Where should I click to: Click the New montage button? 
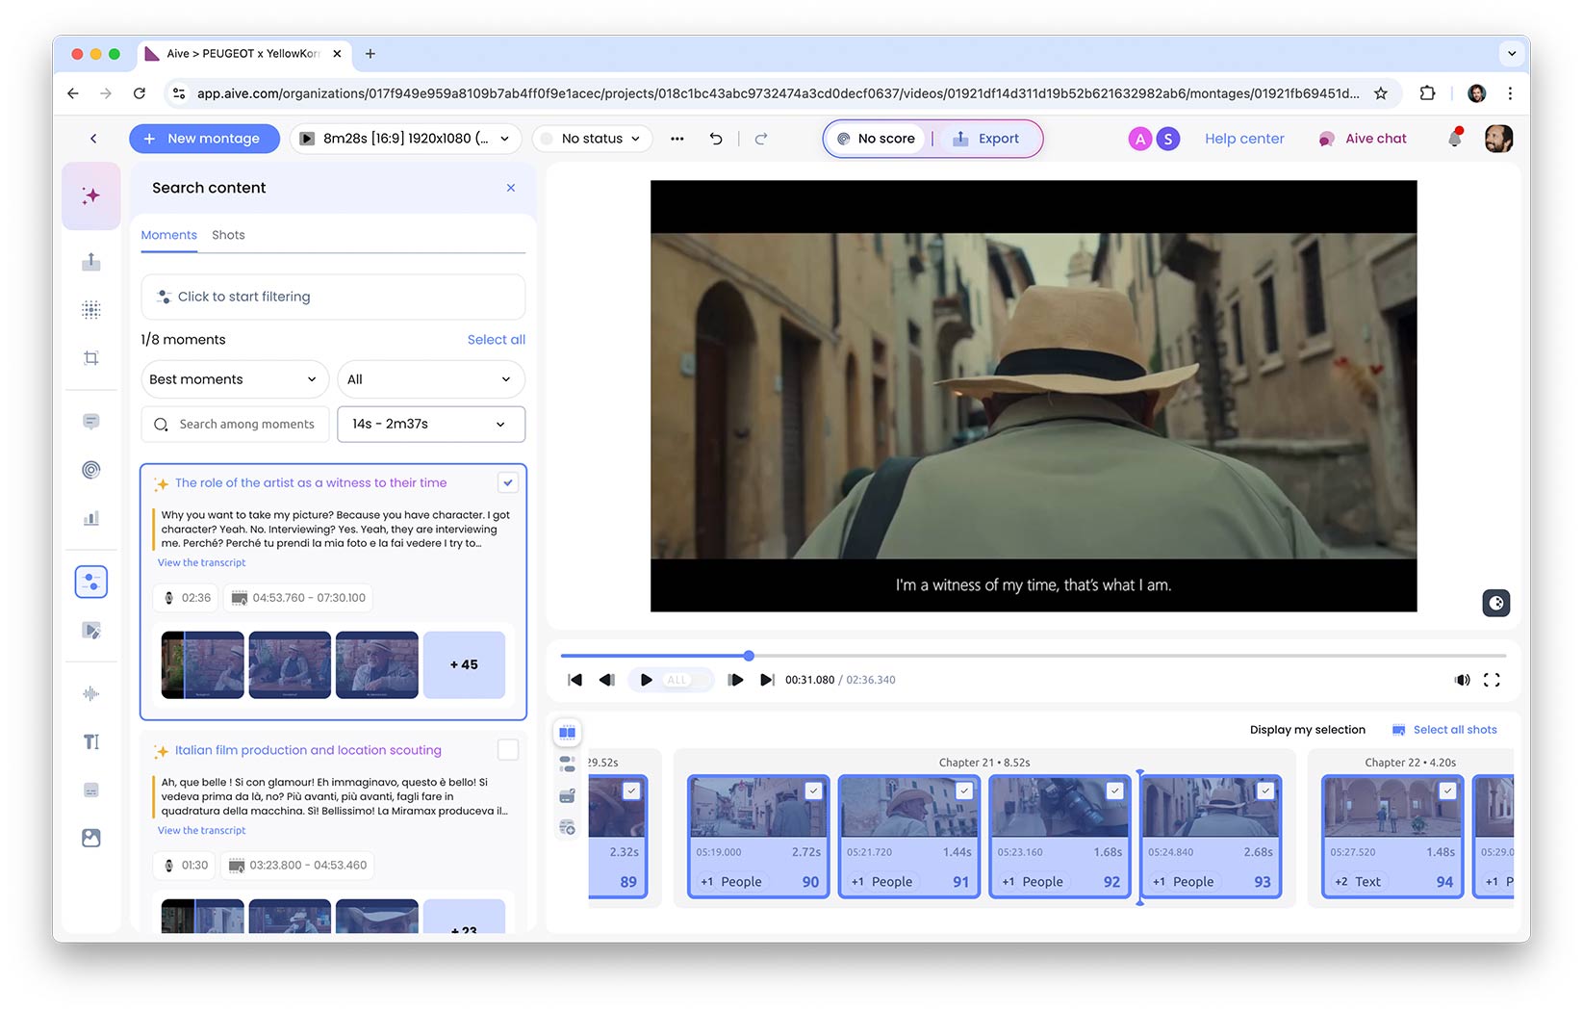(x=204, y=139)
